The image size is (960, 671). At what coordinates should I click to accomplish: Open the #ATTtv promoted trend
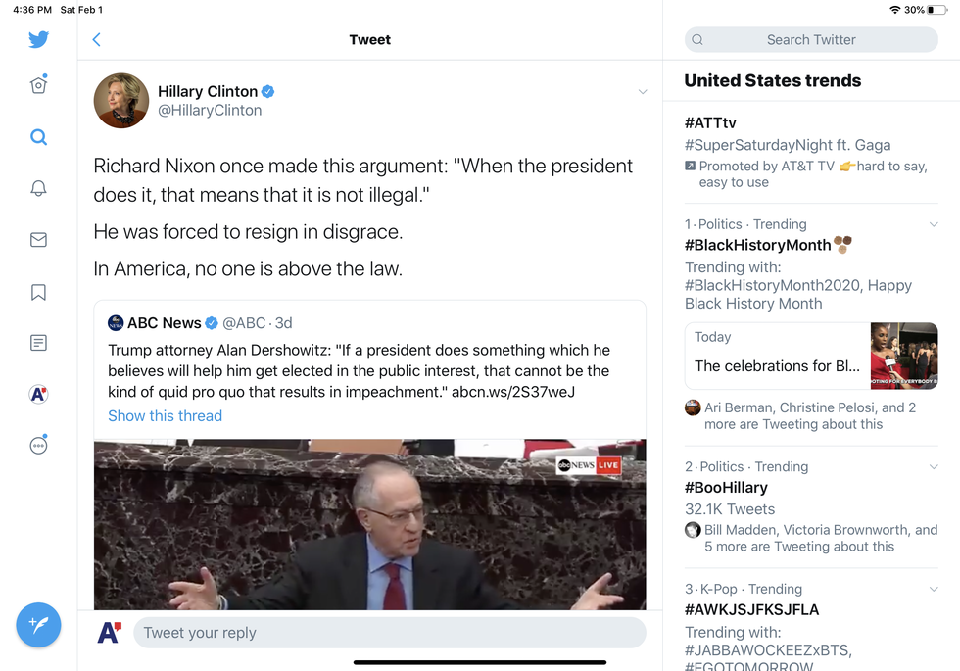click(x=710, y=122)
